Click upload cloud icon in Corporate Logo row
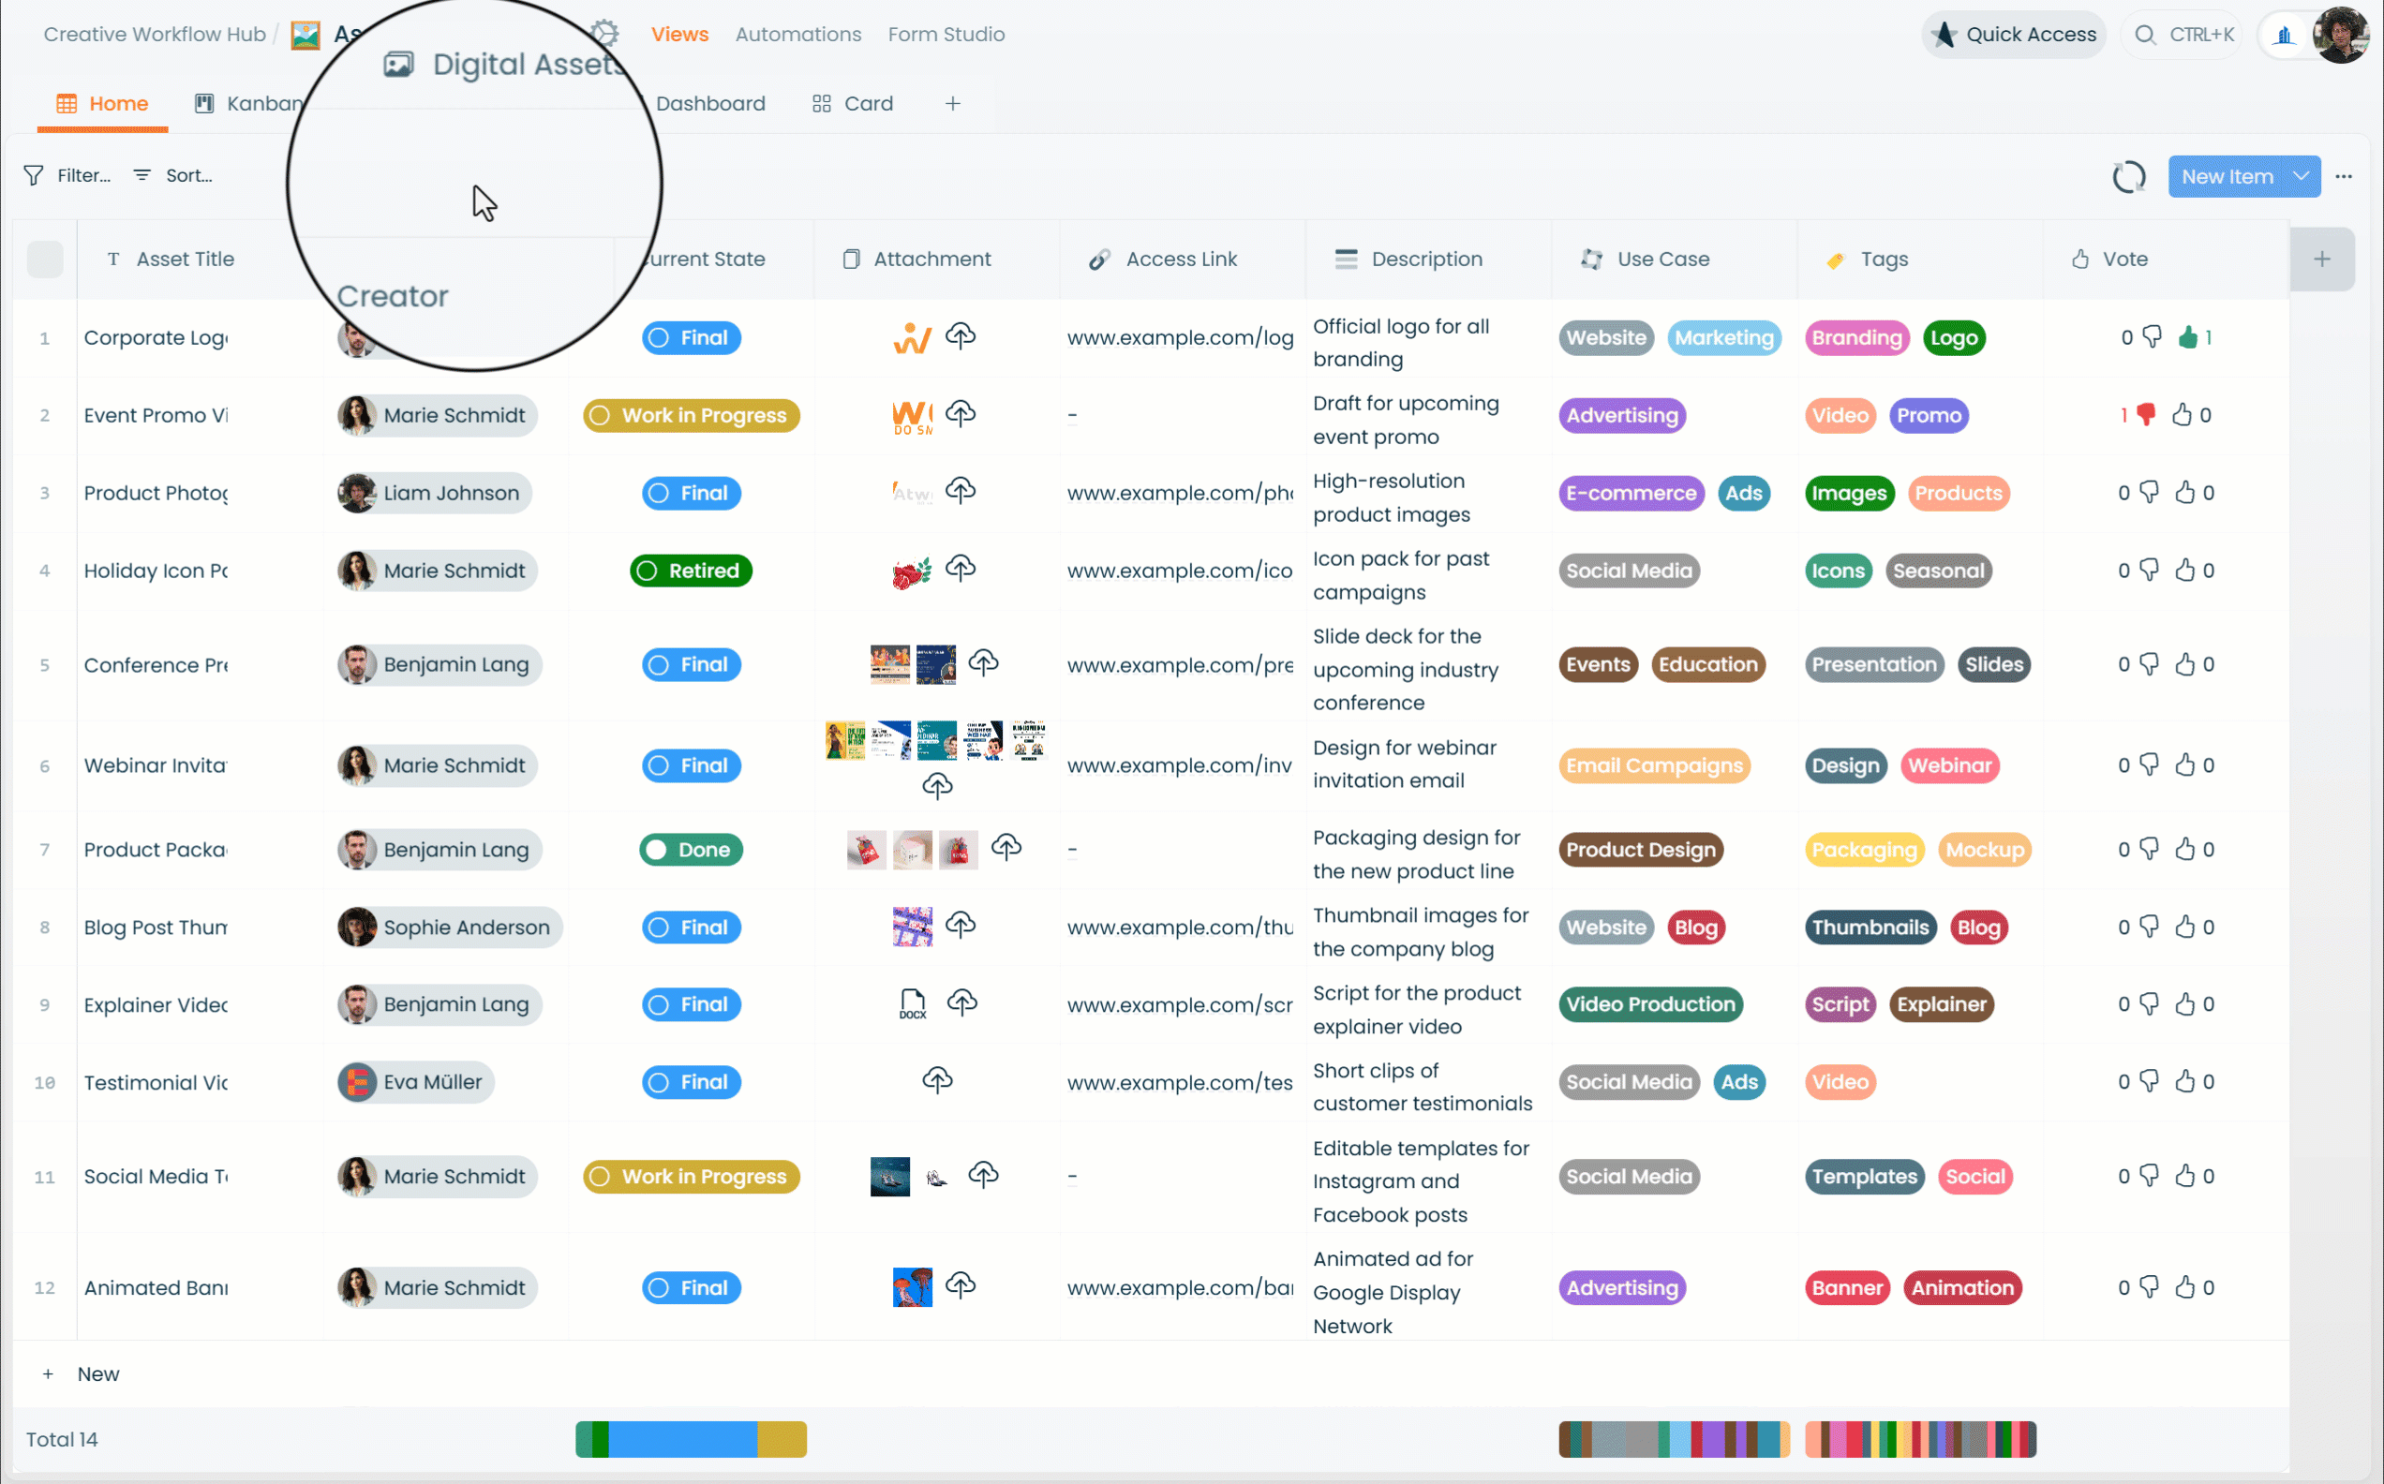 [x=960, y=336]
